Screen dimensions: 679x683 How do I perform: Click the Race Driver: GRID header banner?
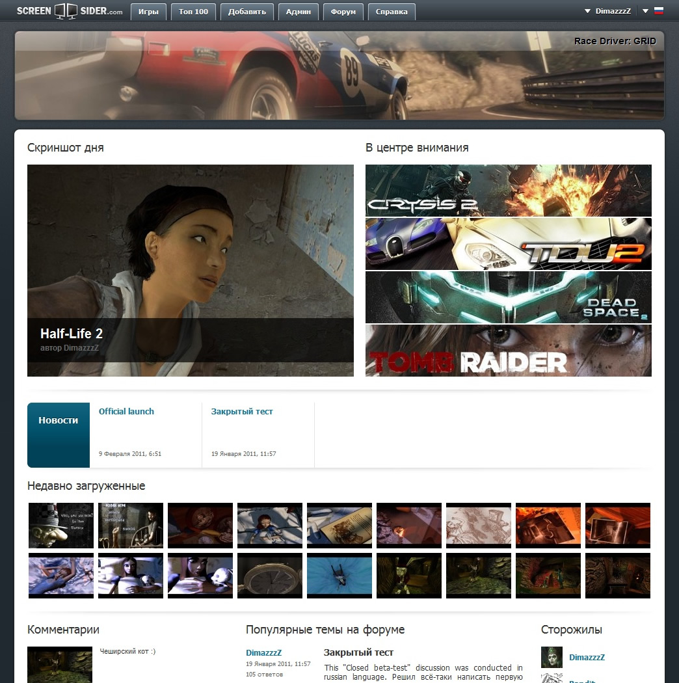(x=339, y=74)
